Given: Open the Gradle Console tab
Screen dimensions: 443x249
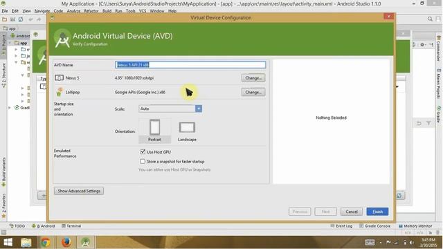Looking at the screenshot, I should tap(374, 226).
